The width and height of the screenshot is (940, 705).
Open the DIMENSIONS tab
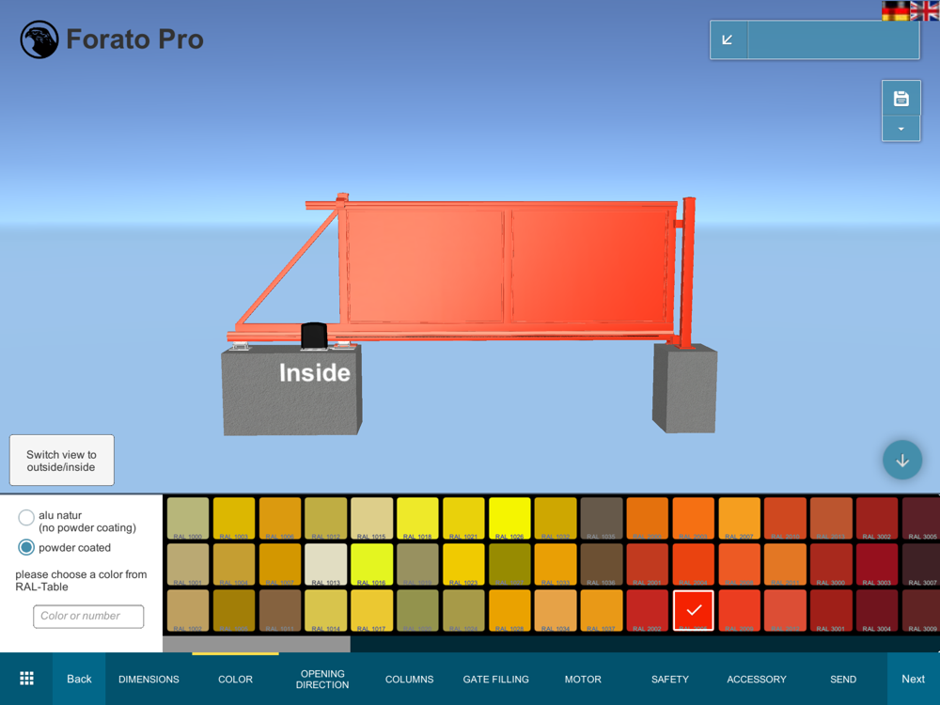click(149, 680)
